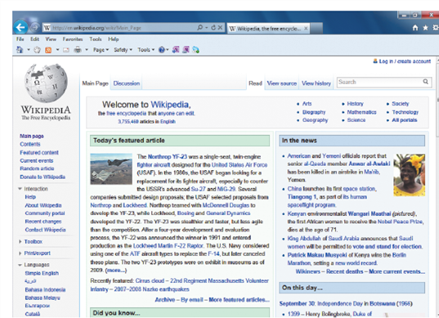Open the Safety dropdown in the command bar
439x318 pixels.
point(123,50)
